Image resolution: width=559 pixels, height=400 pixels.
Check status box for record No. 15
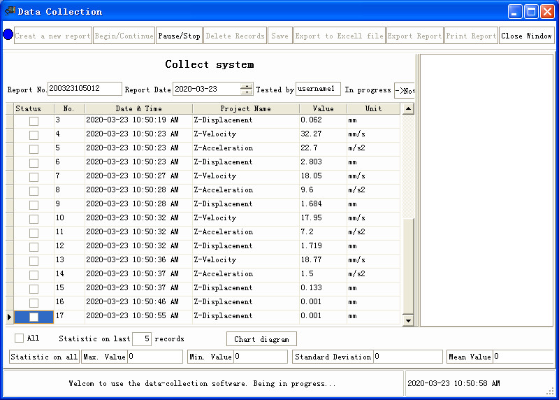[34, 289]
